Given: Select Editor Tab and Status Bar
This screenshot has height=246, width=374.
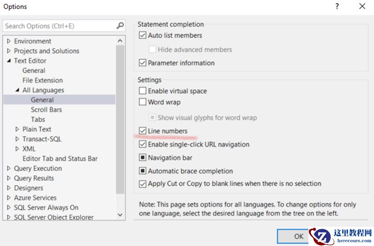Looking at the screenshot, I should (60, 159).
